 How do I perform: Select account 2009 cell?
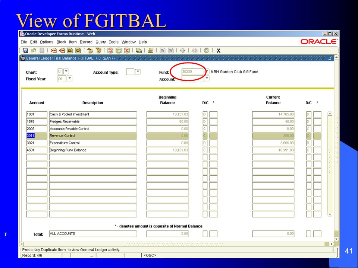pos(37,129)
